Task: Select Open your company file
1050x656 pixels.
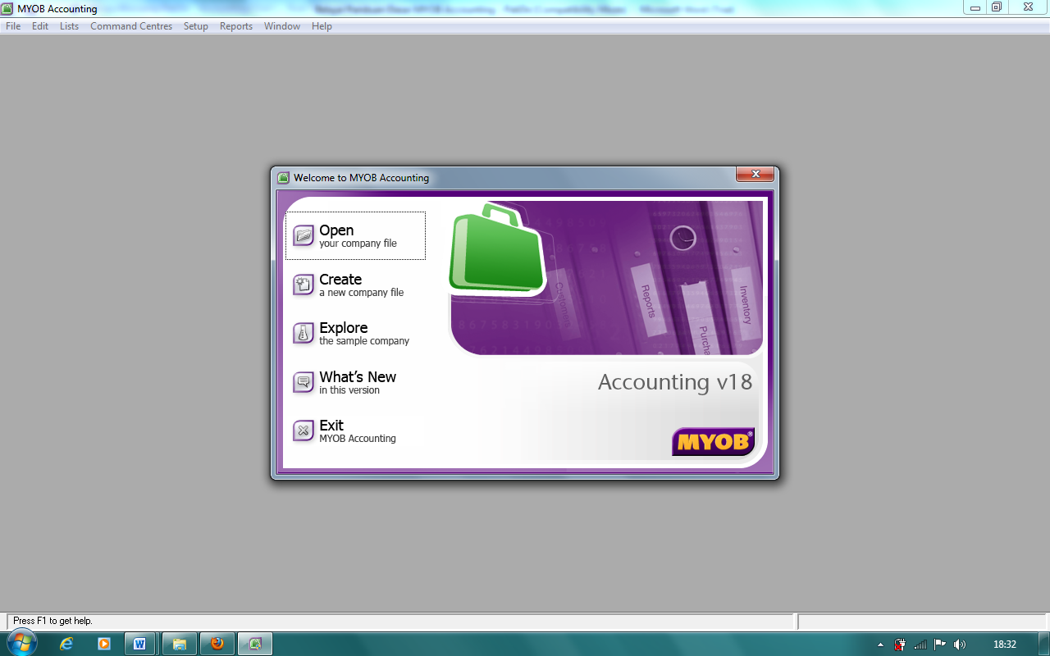Action: 355,236
